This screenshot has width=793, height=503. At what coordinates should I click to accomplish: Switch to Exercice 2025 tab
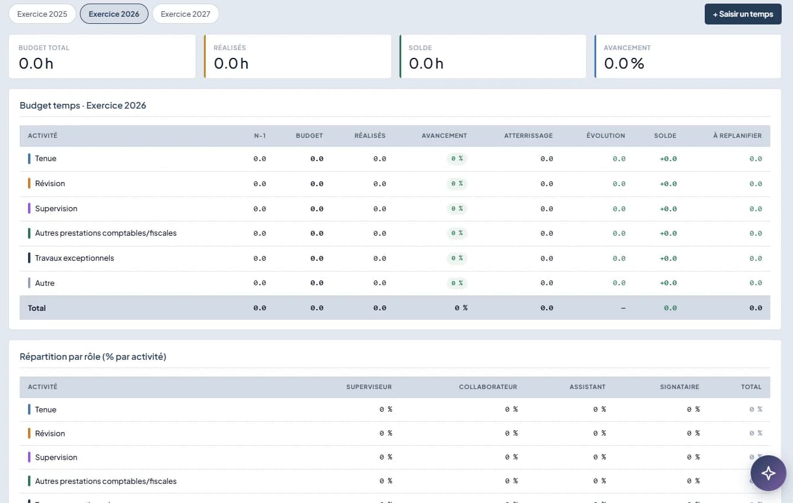42,14
